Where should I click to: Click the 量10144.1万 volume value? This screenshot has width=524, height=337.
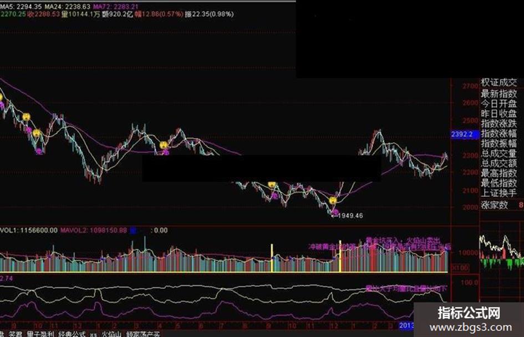[81, 14]
